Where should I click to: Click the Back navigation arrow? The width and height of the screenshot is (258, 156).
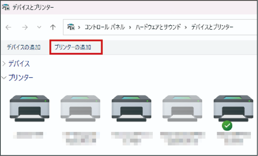click(x=8, y=27)
